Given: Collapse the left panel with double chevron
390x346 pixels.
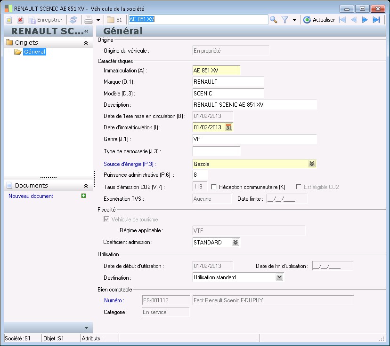Looking at the screenshot, I should (86, 31).
